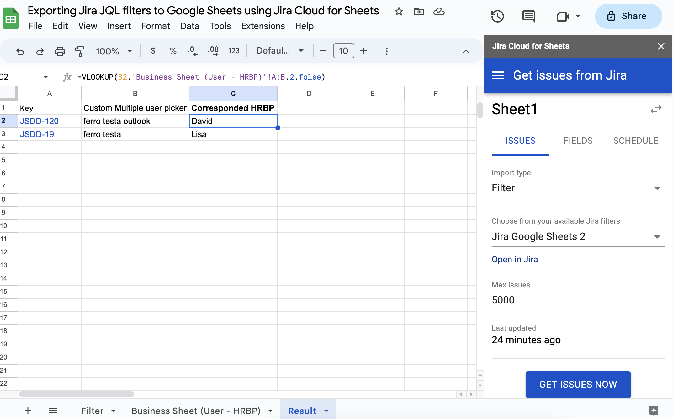The image size is (673, 419).
Task: Open the Extensions menu
Action: [263, 26]
